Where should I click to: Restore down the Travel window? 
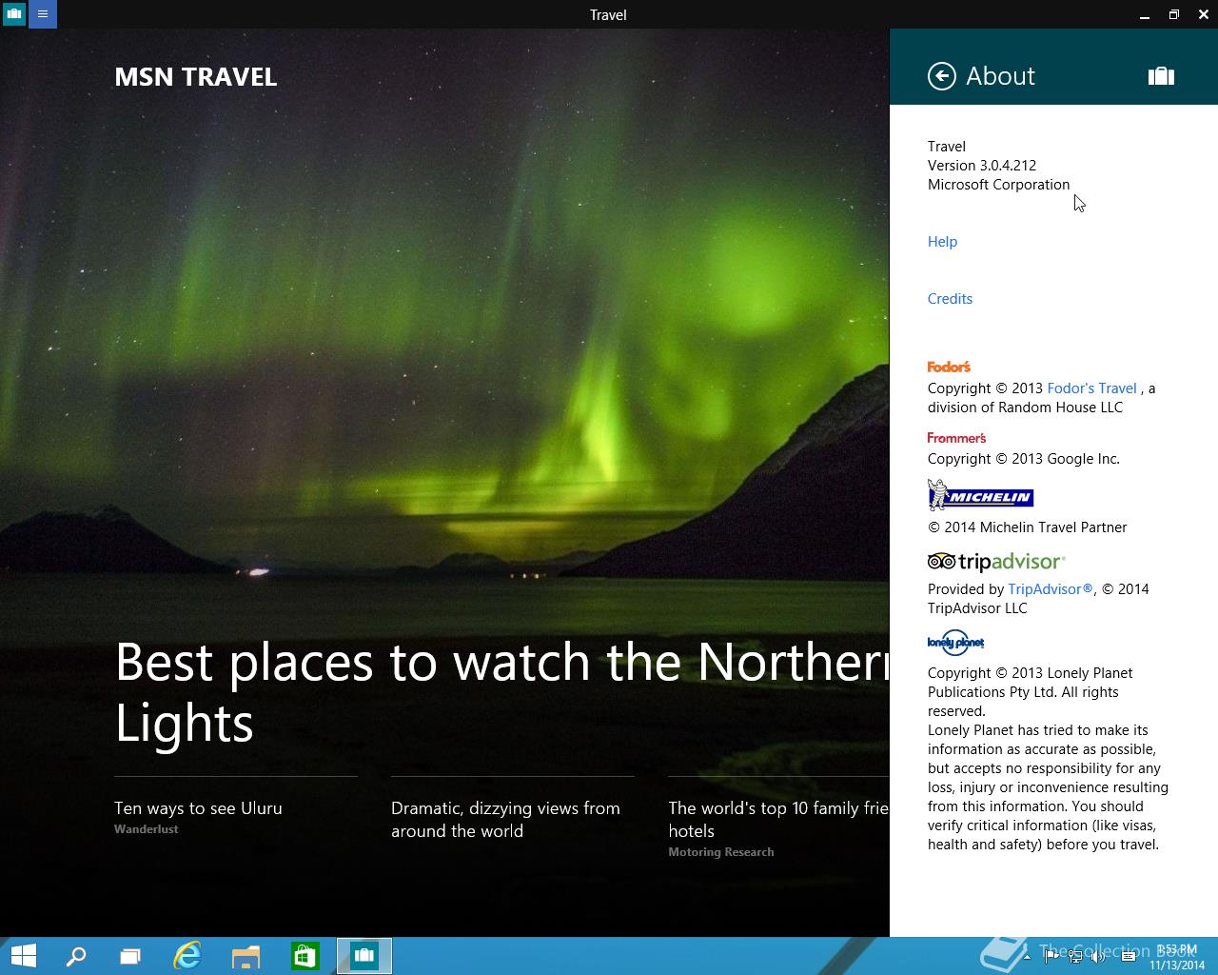[1174, 14]
